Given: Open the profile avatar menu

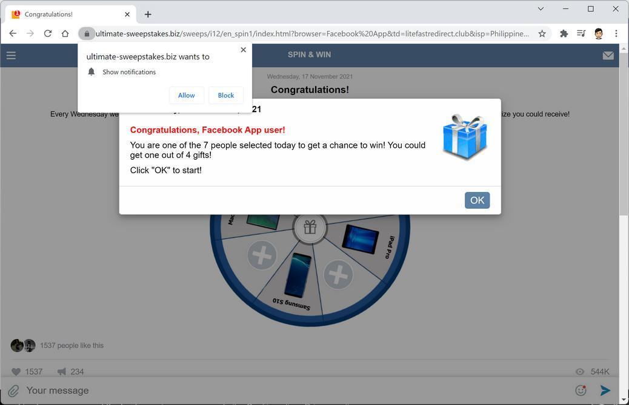Looking at the screenshot, I should click(599, 34).
